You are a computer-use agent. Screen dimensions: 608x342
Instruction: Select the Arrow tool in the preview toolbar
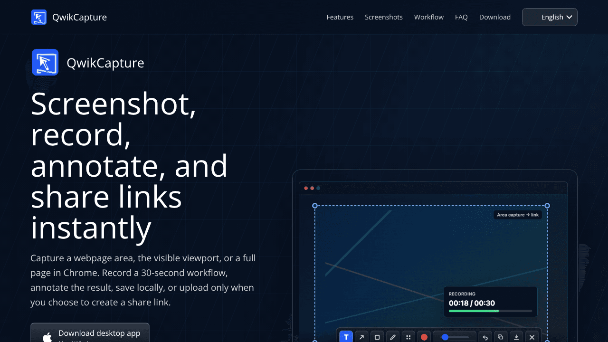point(362,337)
